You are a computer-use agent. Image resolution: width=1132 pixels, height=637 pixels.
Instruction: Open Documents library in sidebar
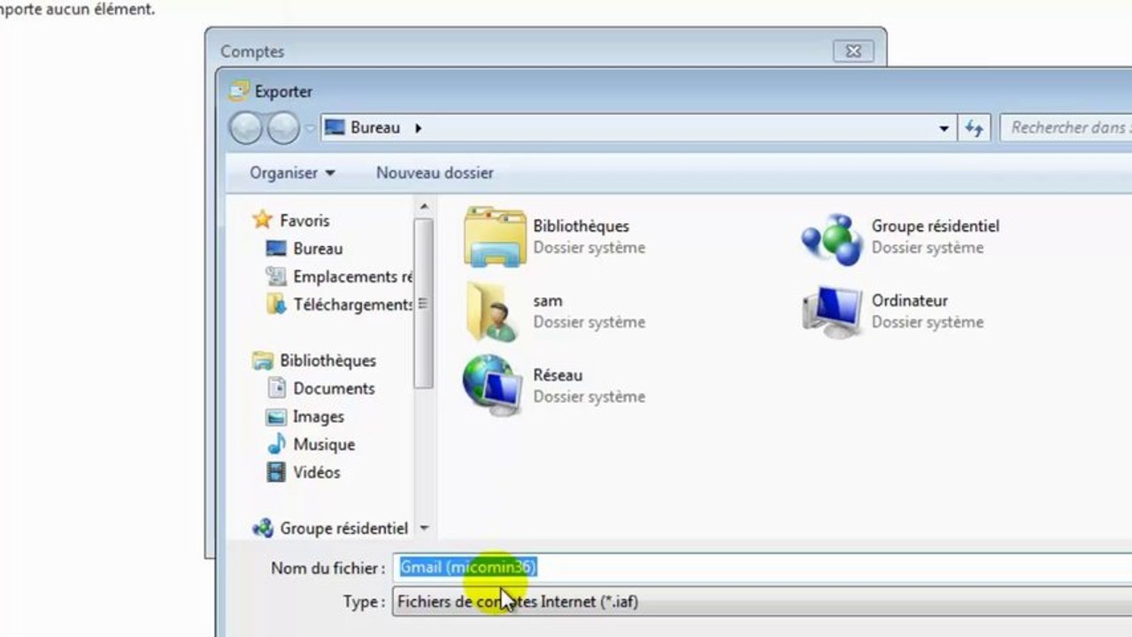(x=334, y=388)
